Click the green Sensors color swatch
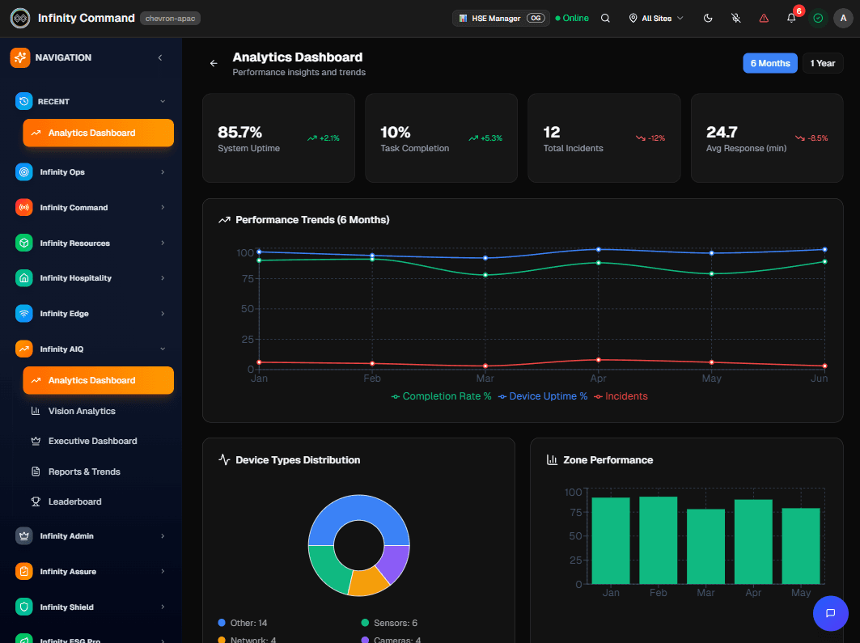This screenshot has height=643, width=860. 365,623
